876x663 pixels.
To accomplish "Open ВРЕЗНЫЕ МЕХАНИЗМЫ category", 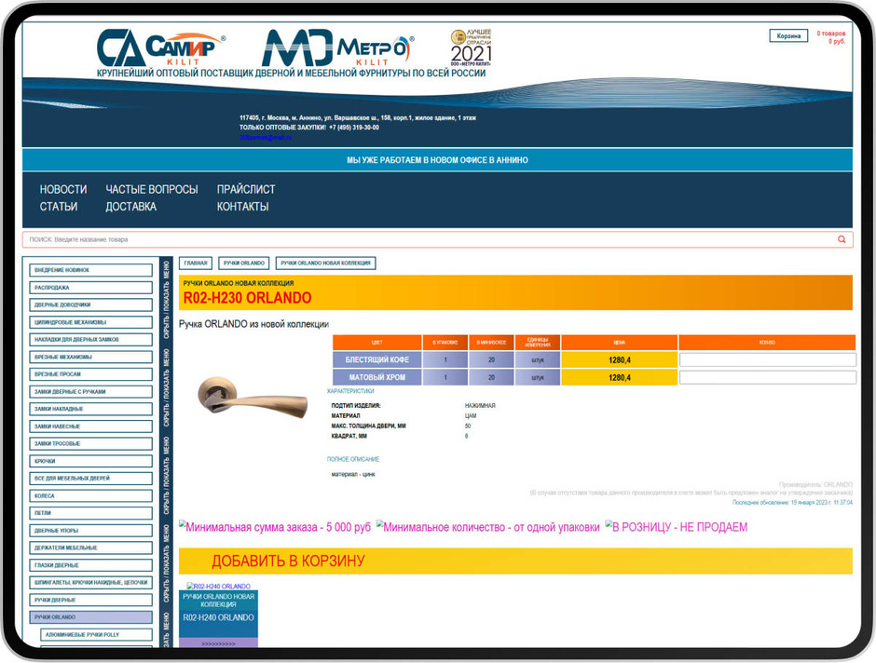I will click(x=90, y=357).
